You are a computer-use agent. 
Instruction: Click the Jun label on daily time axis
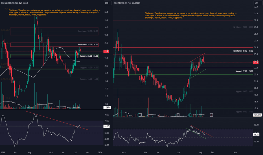[x=178, y=152]
